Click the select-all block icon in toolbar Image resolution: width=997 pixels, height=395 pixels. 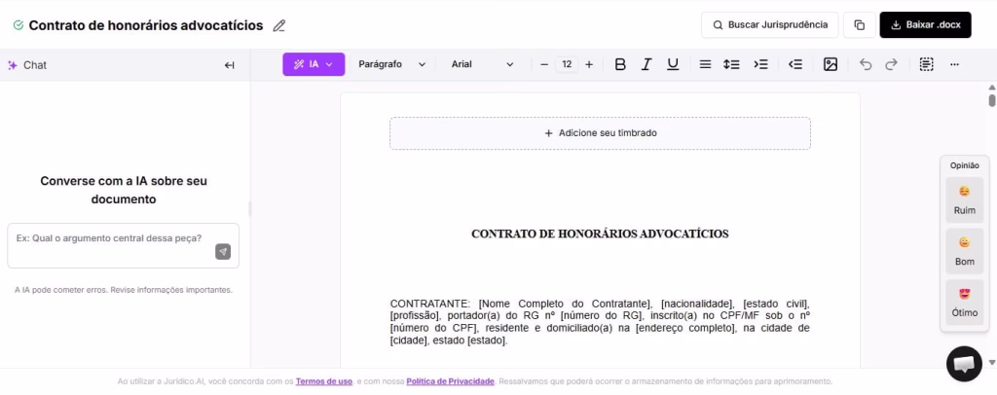(x=927, y=64)
